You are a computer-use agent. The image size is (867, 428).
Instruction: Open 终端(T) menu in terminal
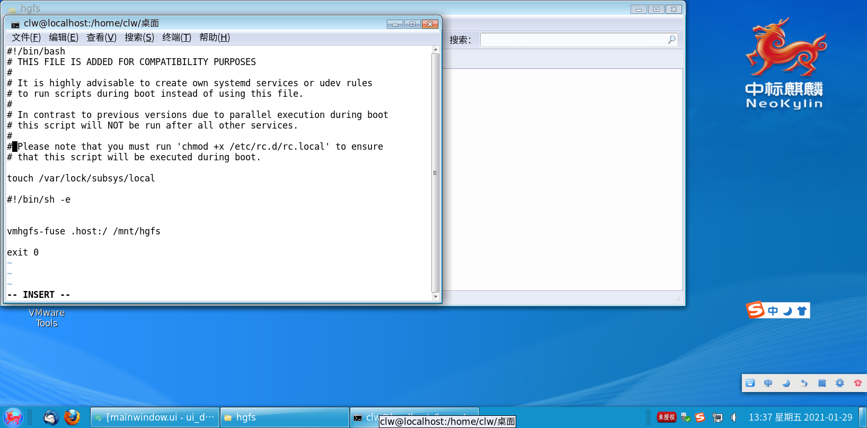[176, 38]
